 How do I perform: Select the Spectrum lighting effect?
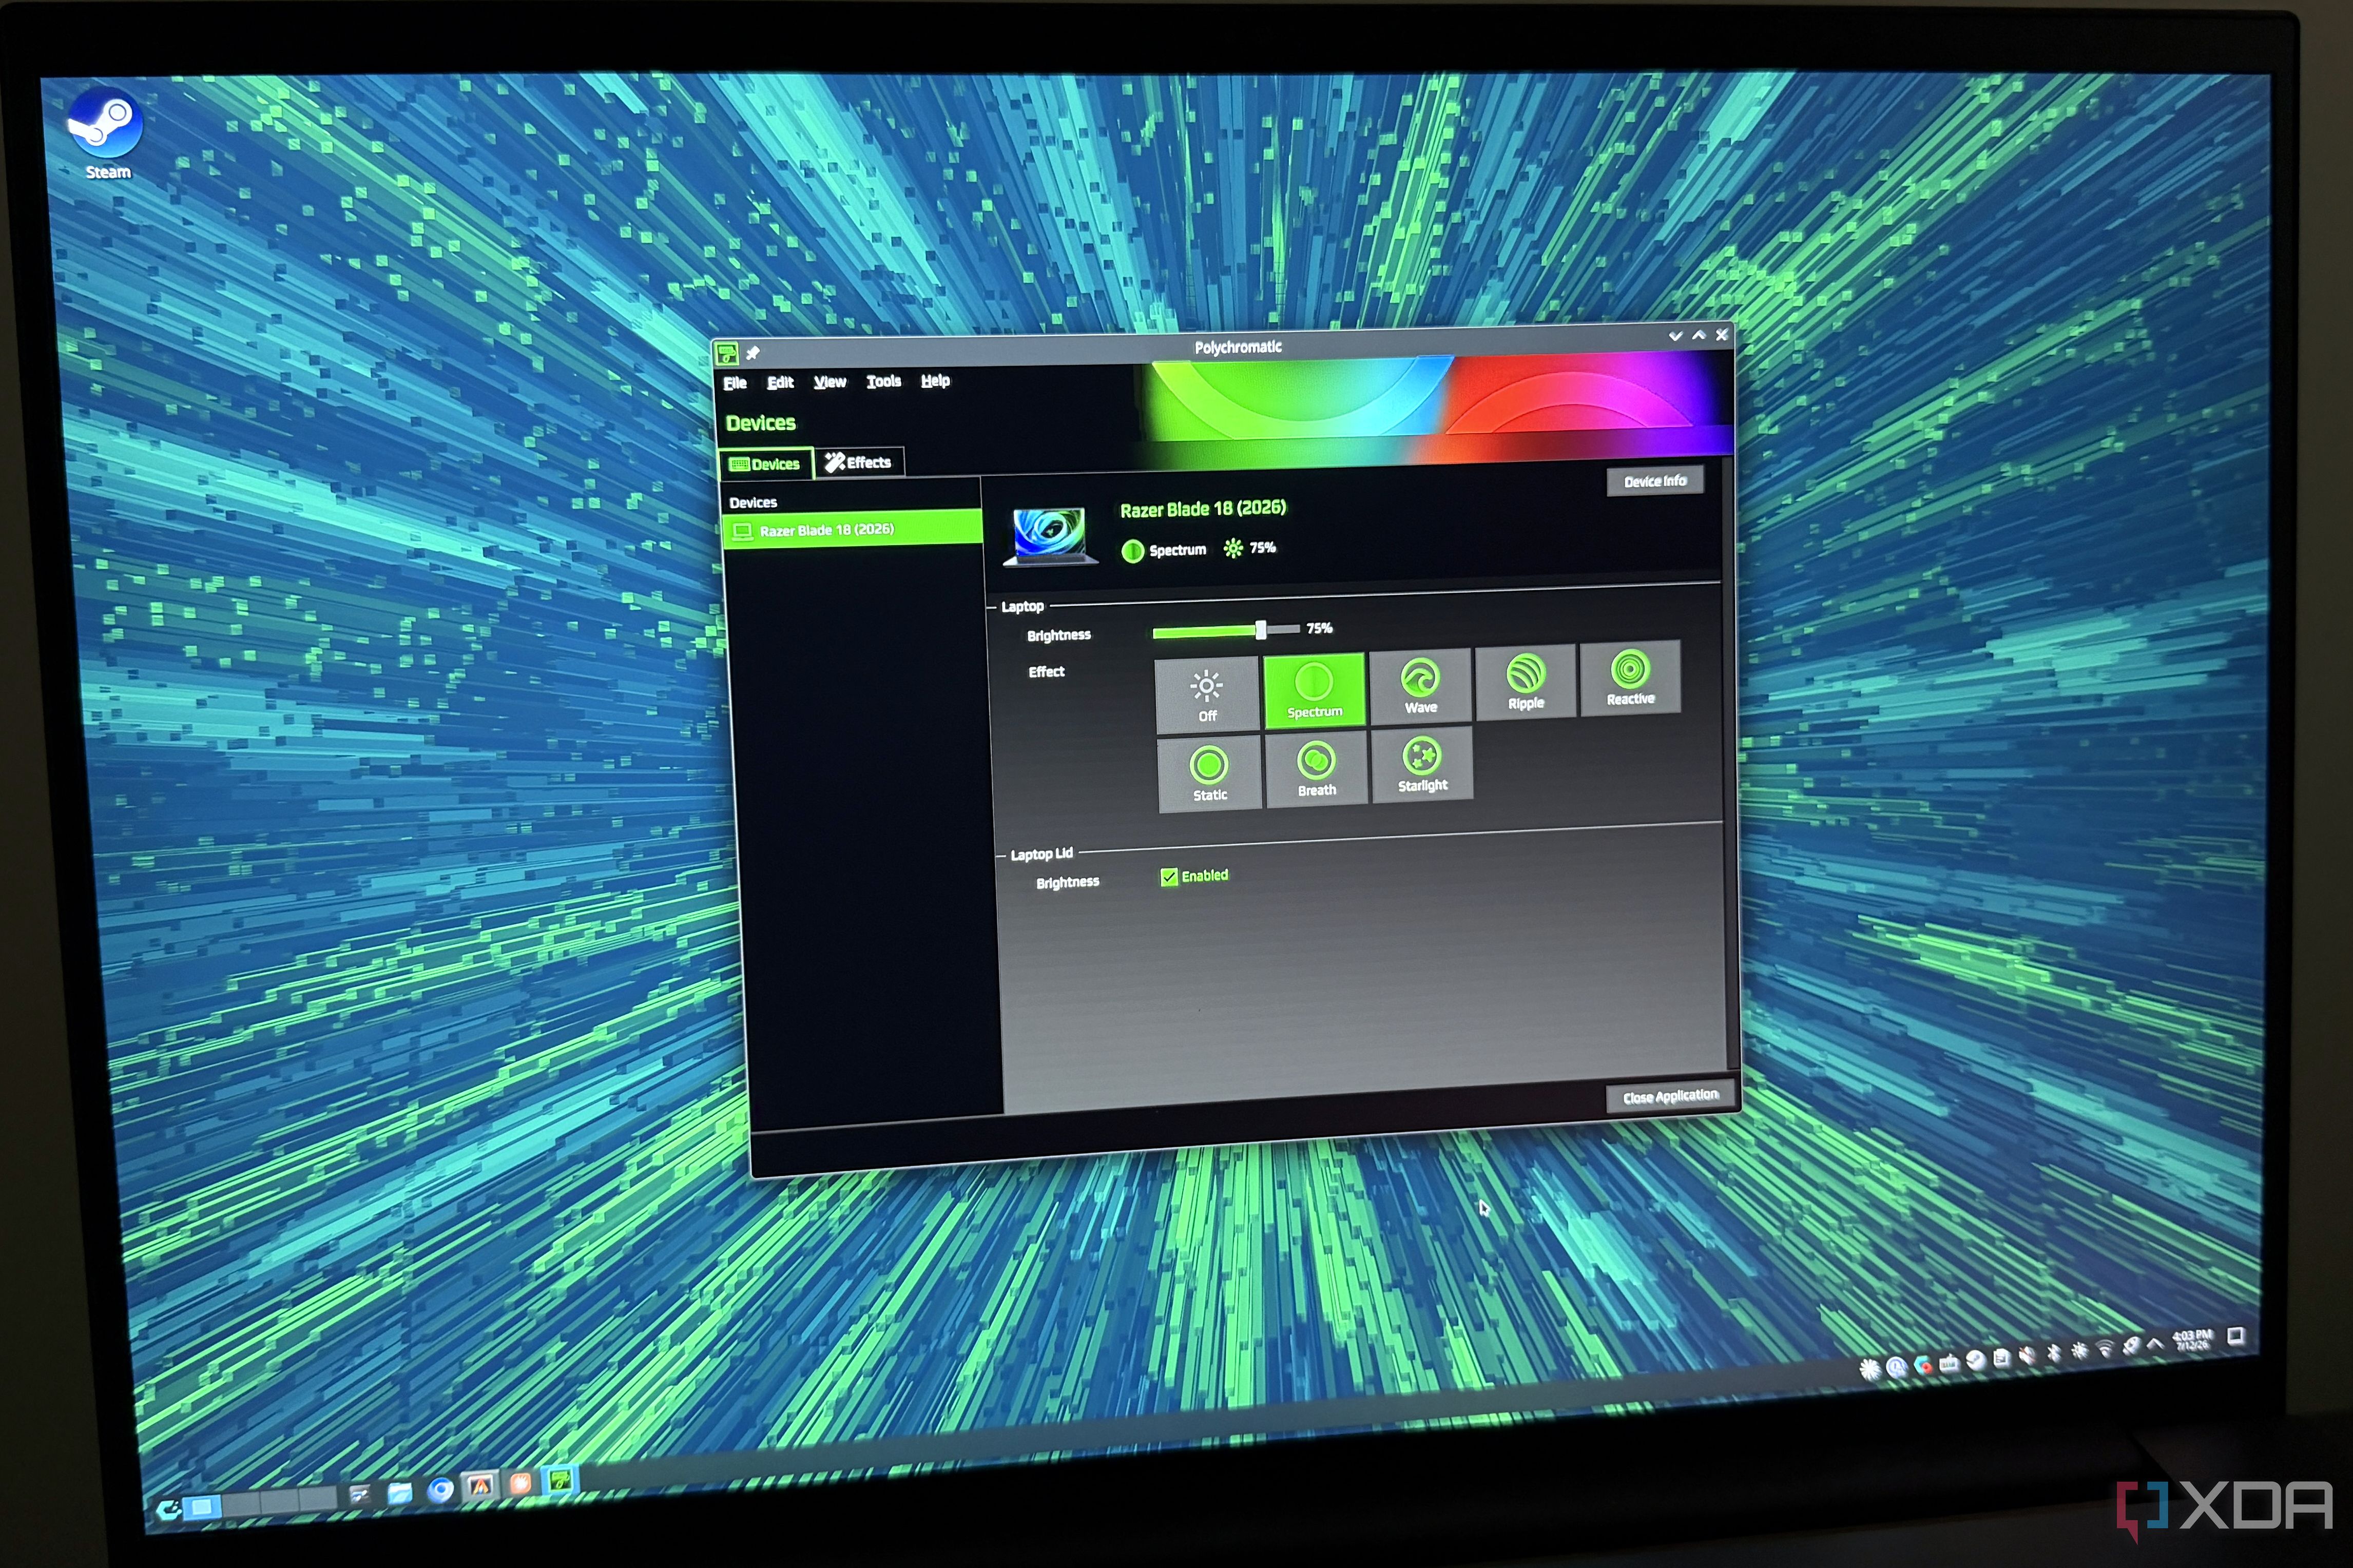[x=1314, y=690]
